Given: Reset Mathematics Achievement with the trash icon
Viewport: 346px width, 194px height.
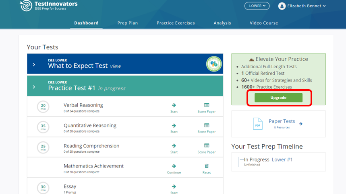Looking at the screenshot, I should tap(207, 166).
